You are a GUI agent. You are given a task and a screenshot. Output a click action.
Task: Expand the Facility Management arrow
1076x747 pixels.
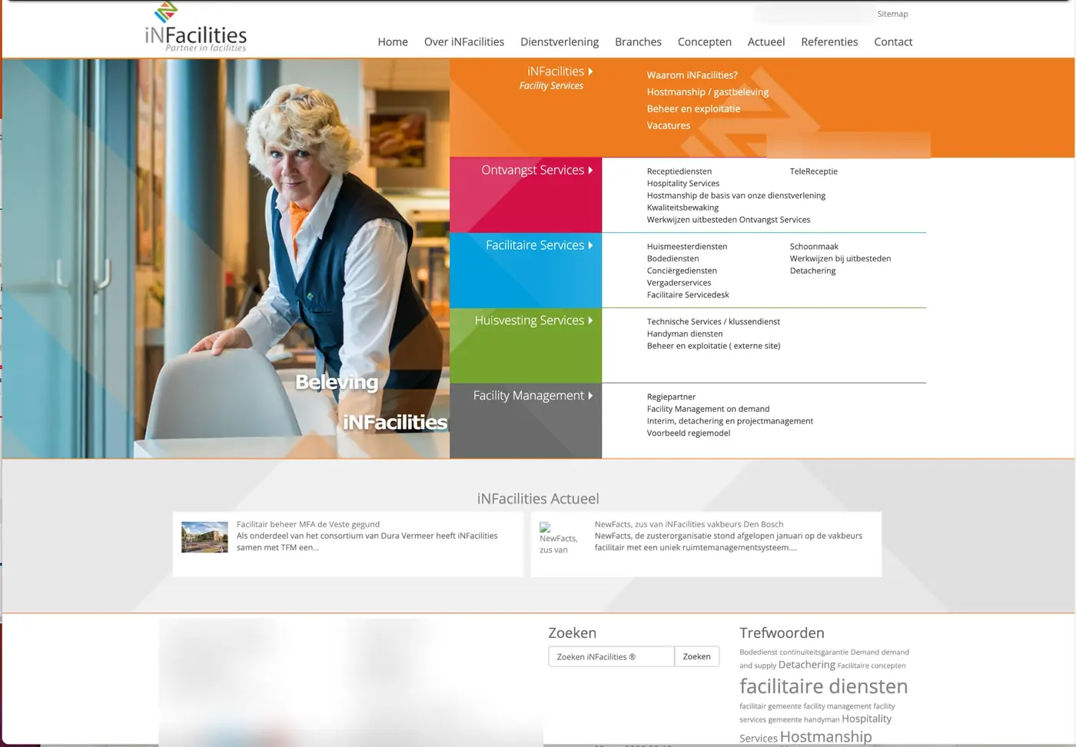tap(590, 396)
